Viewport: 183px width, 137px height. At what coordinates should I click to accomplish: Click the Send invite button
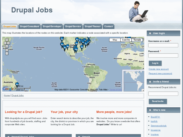[158, 101]
